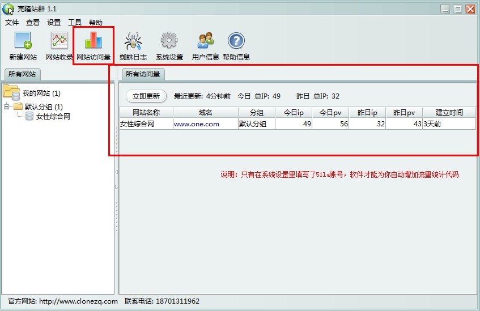Open the 帮助 menu

pos(96,22)
